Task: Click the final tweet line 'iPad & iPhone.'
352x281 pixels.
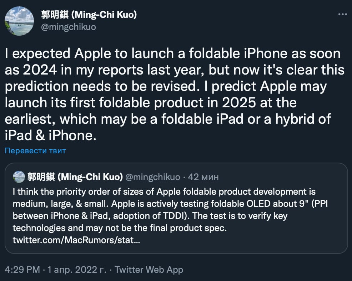Action: click(x=51, y=136)
